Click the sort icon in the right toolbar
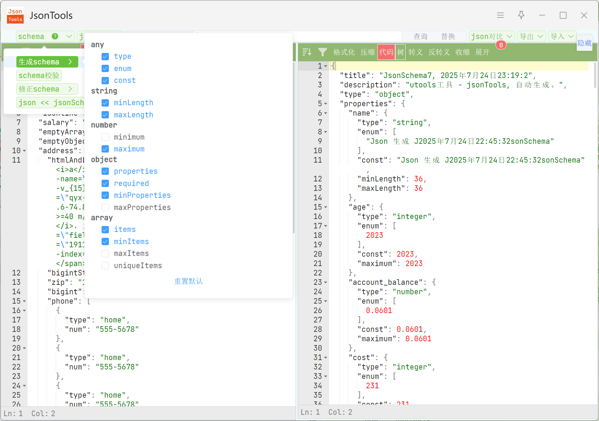 coord(307,52)
